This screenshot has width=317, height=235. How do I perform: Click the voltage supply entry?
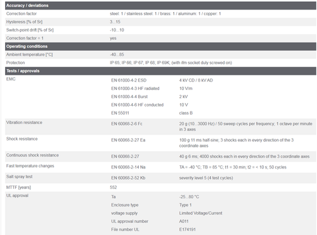click(x=124, y=213)
